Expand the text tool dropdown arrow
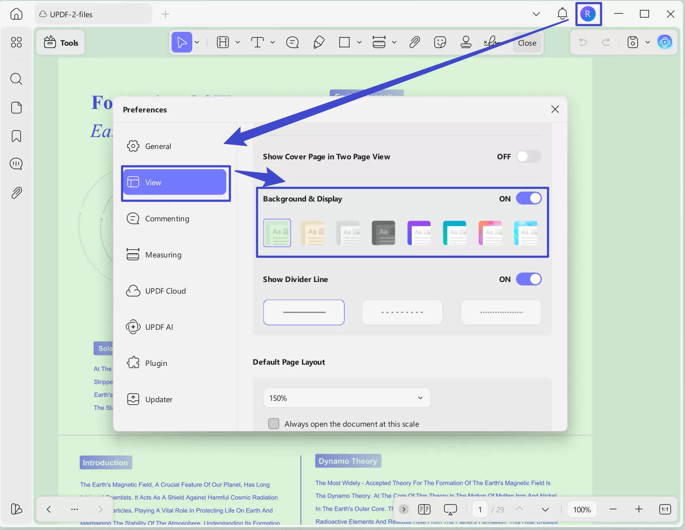 pyautogui.click(x=272, y=42)
